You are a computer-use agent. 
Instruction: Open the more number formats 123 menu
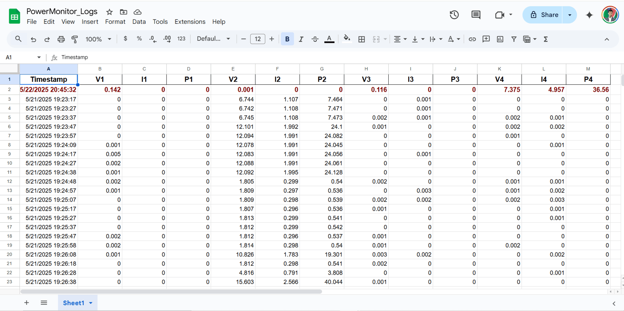point(181,39)
